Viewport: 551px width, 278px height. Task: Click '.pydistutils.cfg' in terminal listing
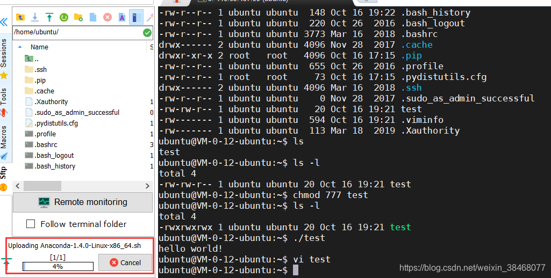click(444, 77)
